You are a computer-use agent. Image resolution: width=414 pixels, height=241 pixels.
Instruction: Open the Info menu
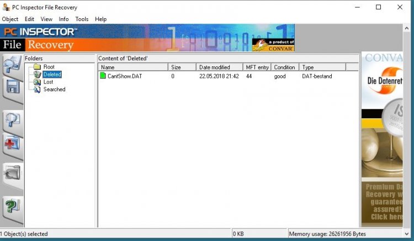[63, 19]
